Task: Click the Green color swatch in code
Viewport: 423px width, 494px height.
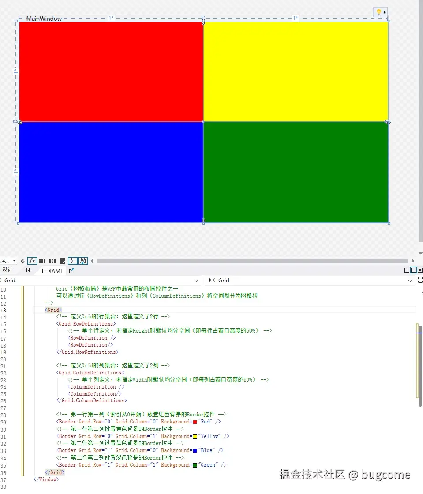Action: tap(195, 465)
